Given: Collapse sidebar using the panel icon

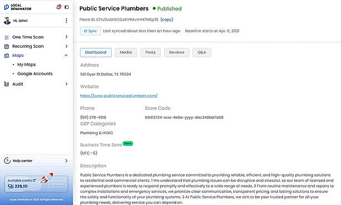Looking at the screenshot, I should 67,7.
